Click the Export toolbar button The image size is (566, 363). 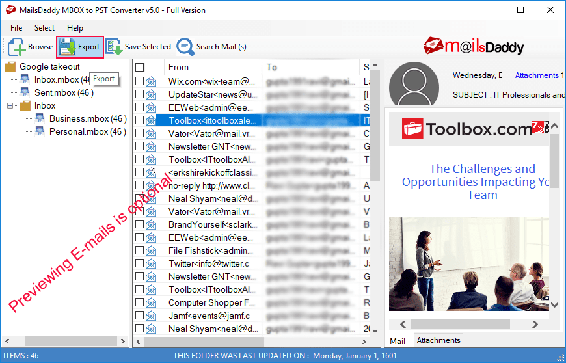click(x=80, y=47)
